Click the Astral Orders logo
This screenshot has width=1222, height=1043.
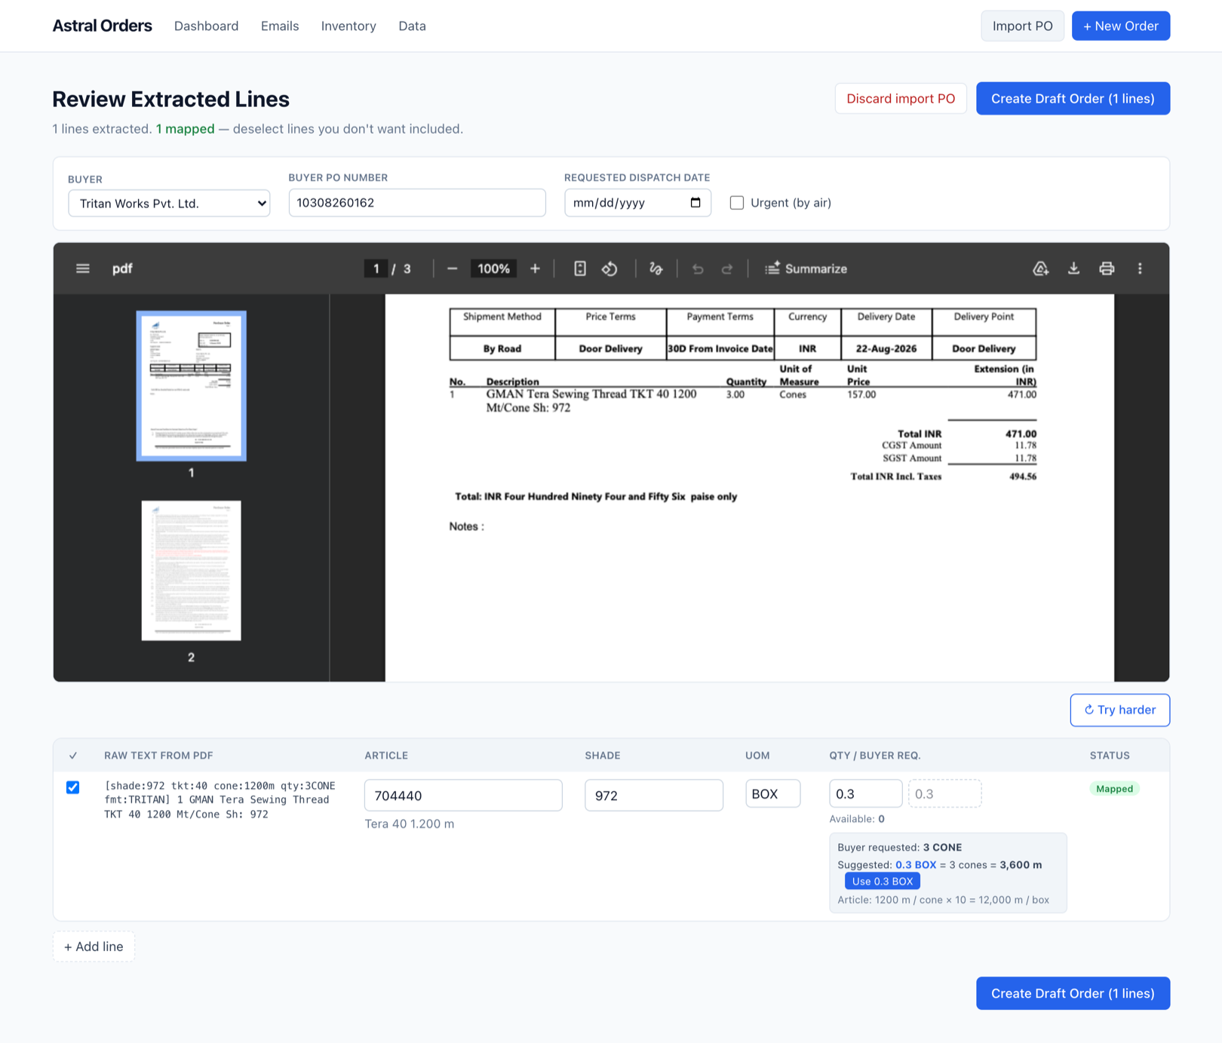click(102, 26)
